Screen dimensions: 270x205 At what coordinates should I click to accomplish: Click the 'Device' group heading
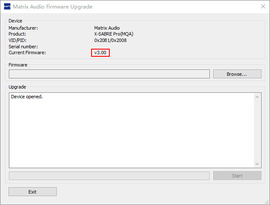pyautogui.click(x=15, y=21)
